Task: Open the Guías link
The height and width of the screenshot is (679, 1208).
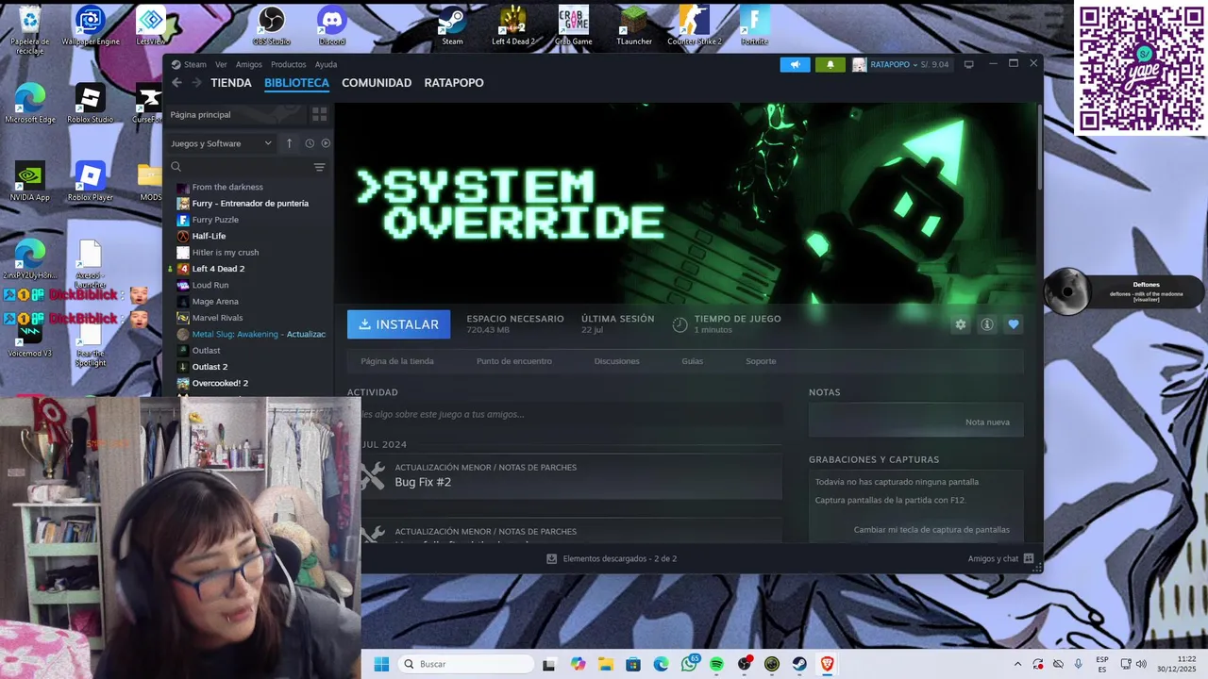Action: click(x=693, y=361)
